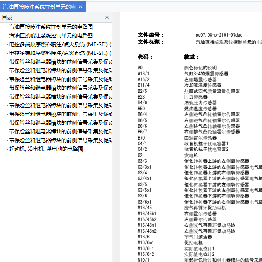The width and height of the screenshot is (262, 262).
Task: Open first 电控多端顺序燃料喷注/点火系统 (ME-SFI) entry
Action: pos(61,44)
